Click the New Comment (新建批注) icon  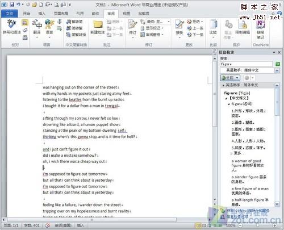point(98,24)
